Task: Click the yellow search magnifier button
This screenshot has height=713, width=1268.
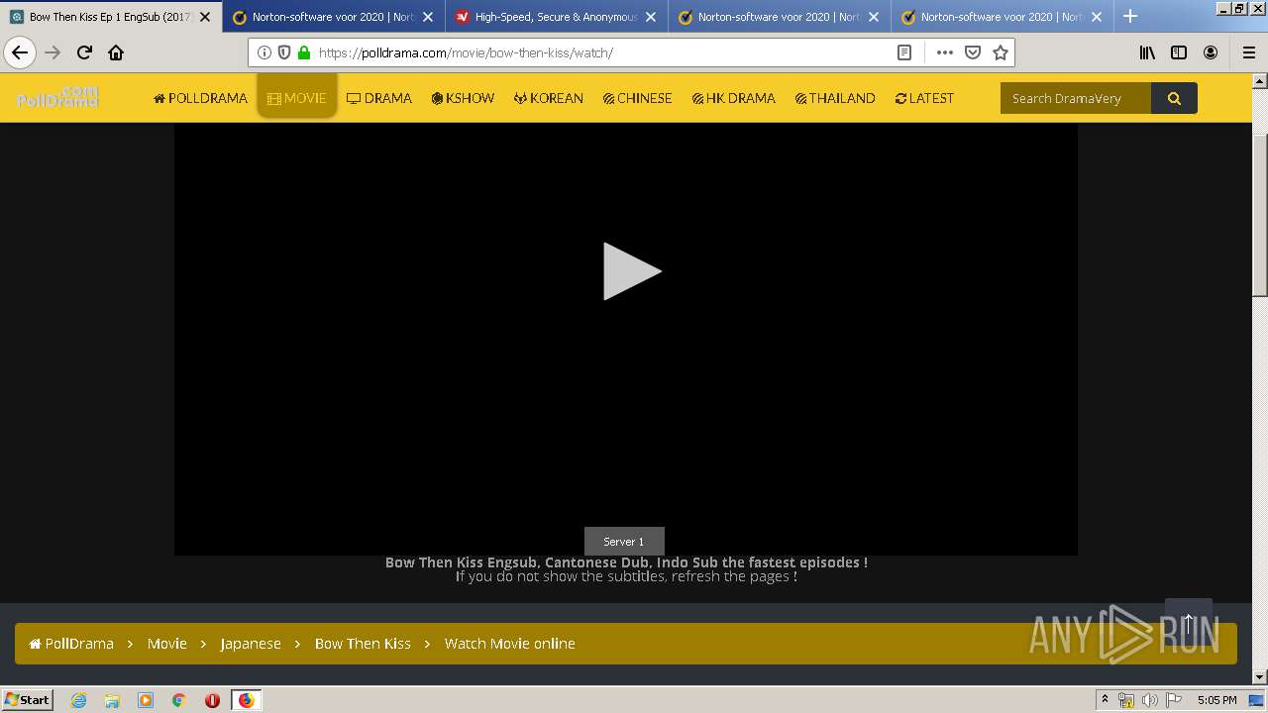Action: click(1174, 98)
